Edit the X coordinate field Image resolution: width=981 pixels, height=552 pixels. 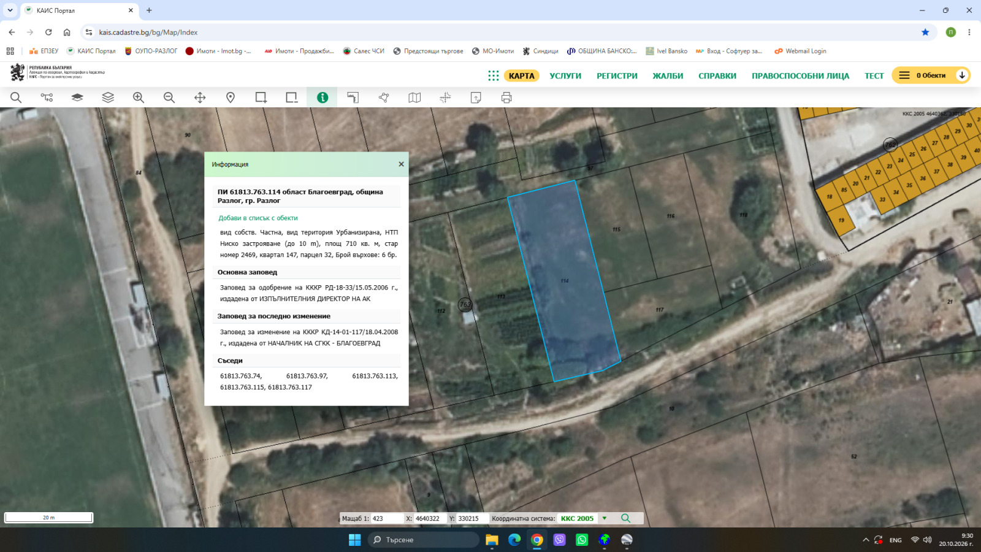(x=430, y=518)
